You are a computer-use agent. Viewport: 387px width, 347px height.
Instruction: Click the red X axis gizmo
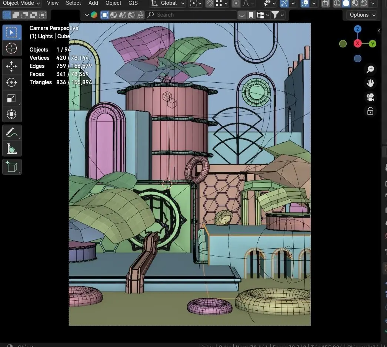(357, 43)
